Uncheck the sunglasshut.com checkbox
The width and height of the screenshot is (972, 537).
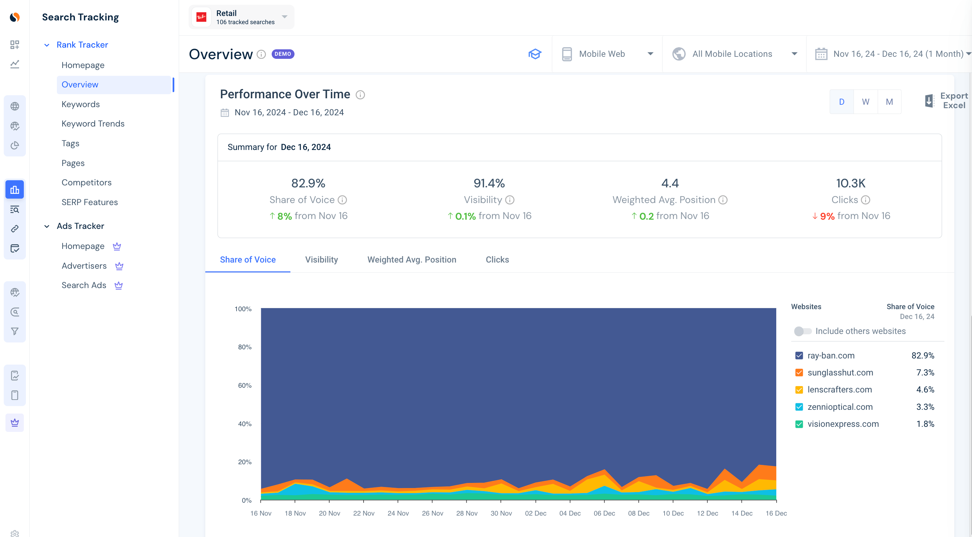tap(799, 372)
